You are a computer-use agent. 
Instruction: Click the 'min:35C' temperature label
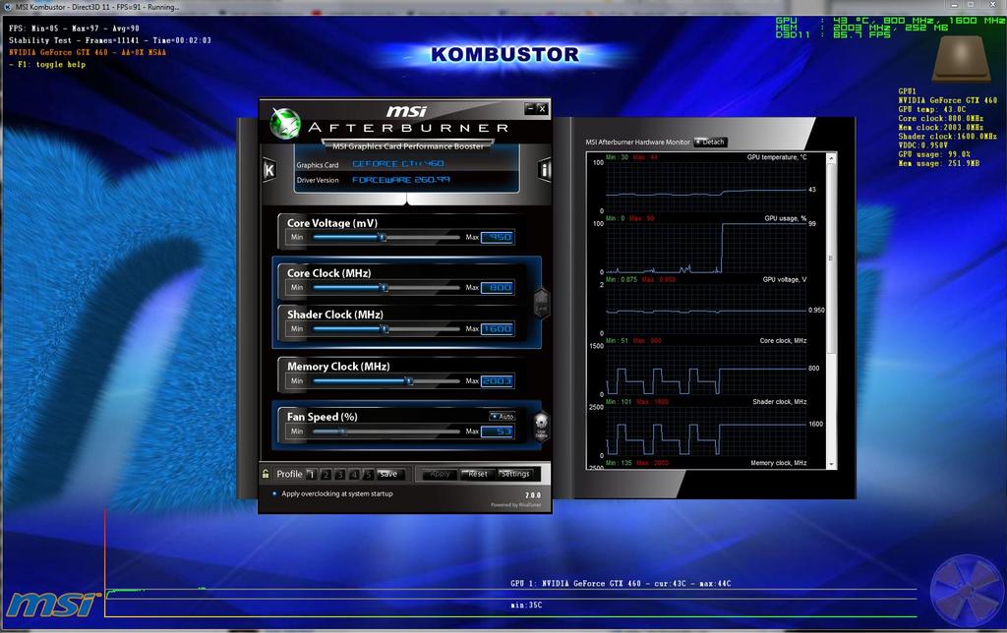point(527,604)
